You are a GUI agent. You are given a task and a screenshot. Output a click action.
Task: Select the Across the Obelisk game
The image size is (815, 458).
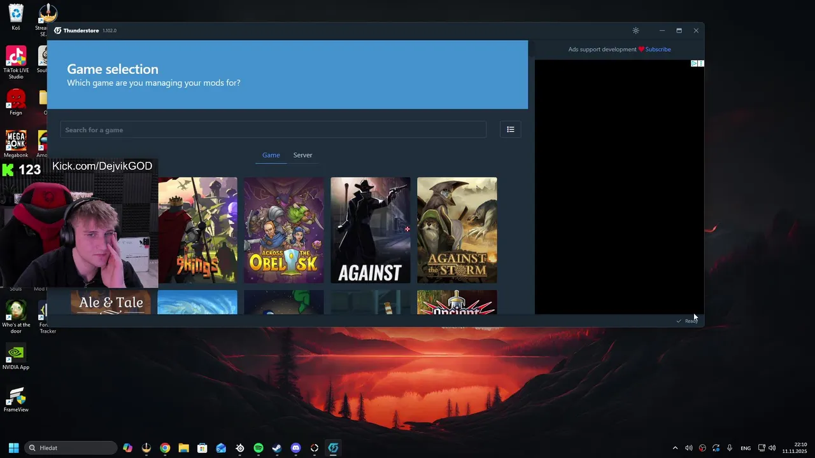click(x=284, y=230)
